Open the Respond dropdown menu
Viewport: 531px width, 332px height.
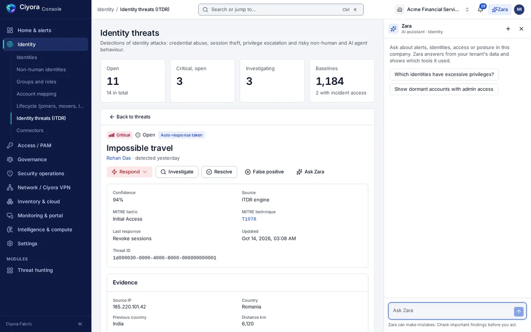click(130, 172)
